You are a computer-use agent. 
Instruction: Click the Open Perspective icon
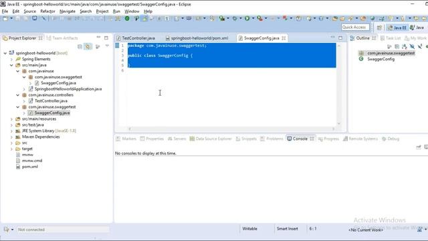coord(379,27)
